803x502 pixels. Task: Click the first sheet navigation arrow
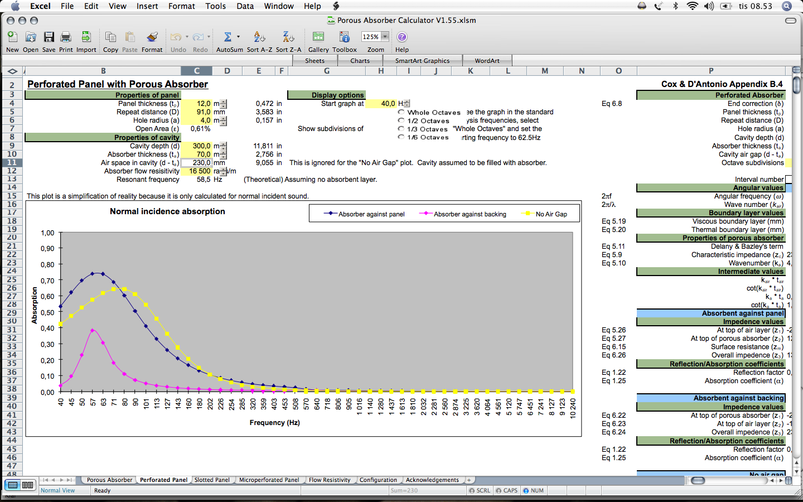(x=46, y=480)
